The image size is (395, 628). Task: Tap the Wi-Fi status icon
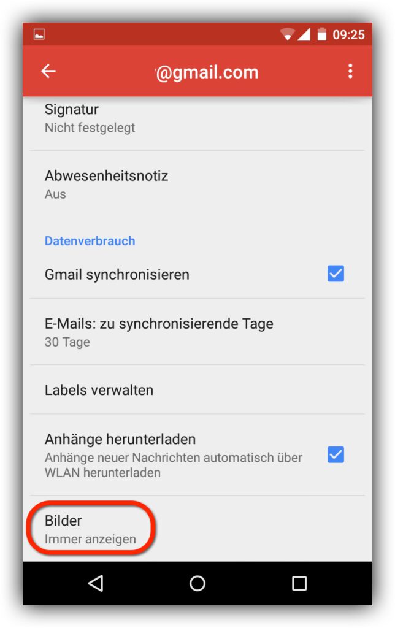tap(287, 34)
